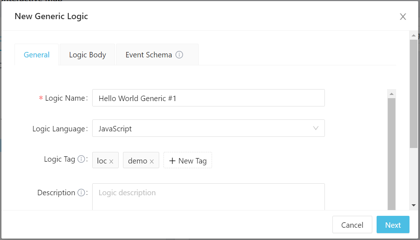Click the info icon next to Description
The height and width of the screenshot is (240, 420).
81,193
